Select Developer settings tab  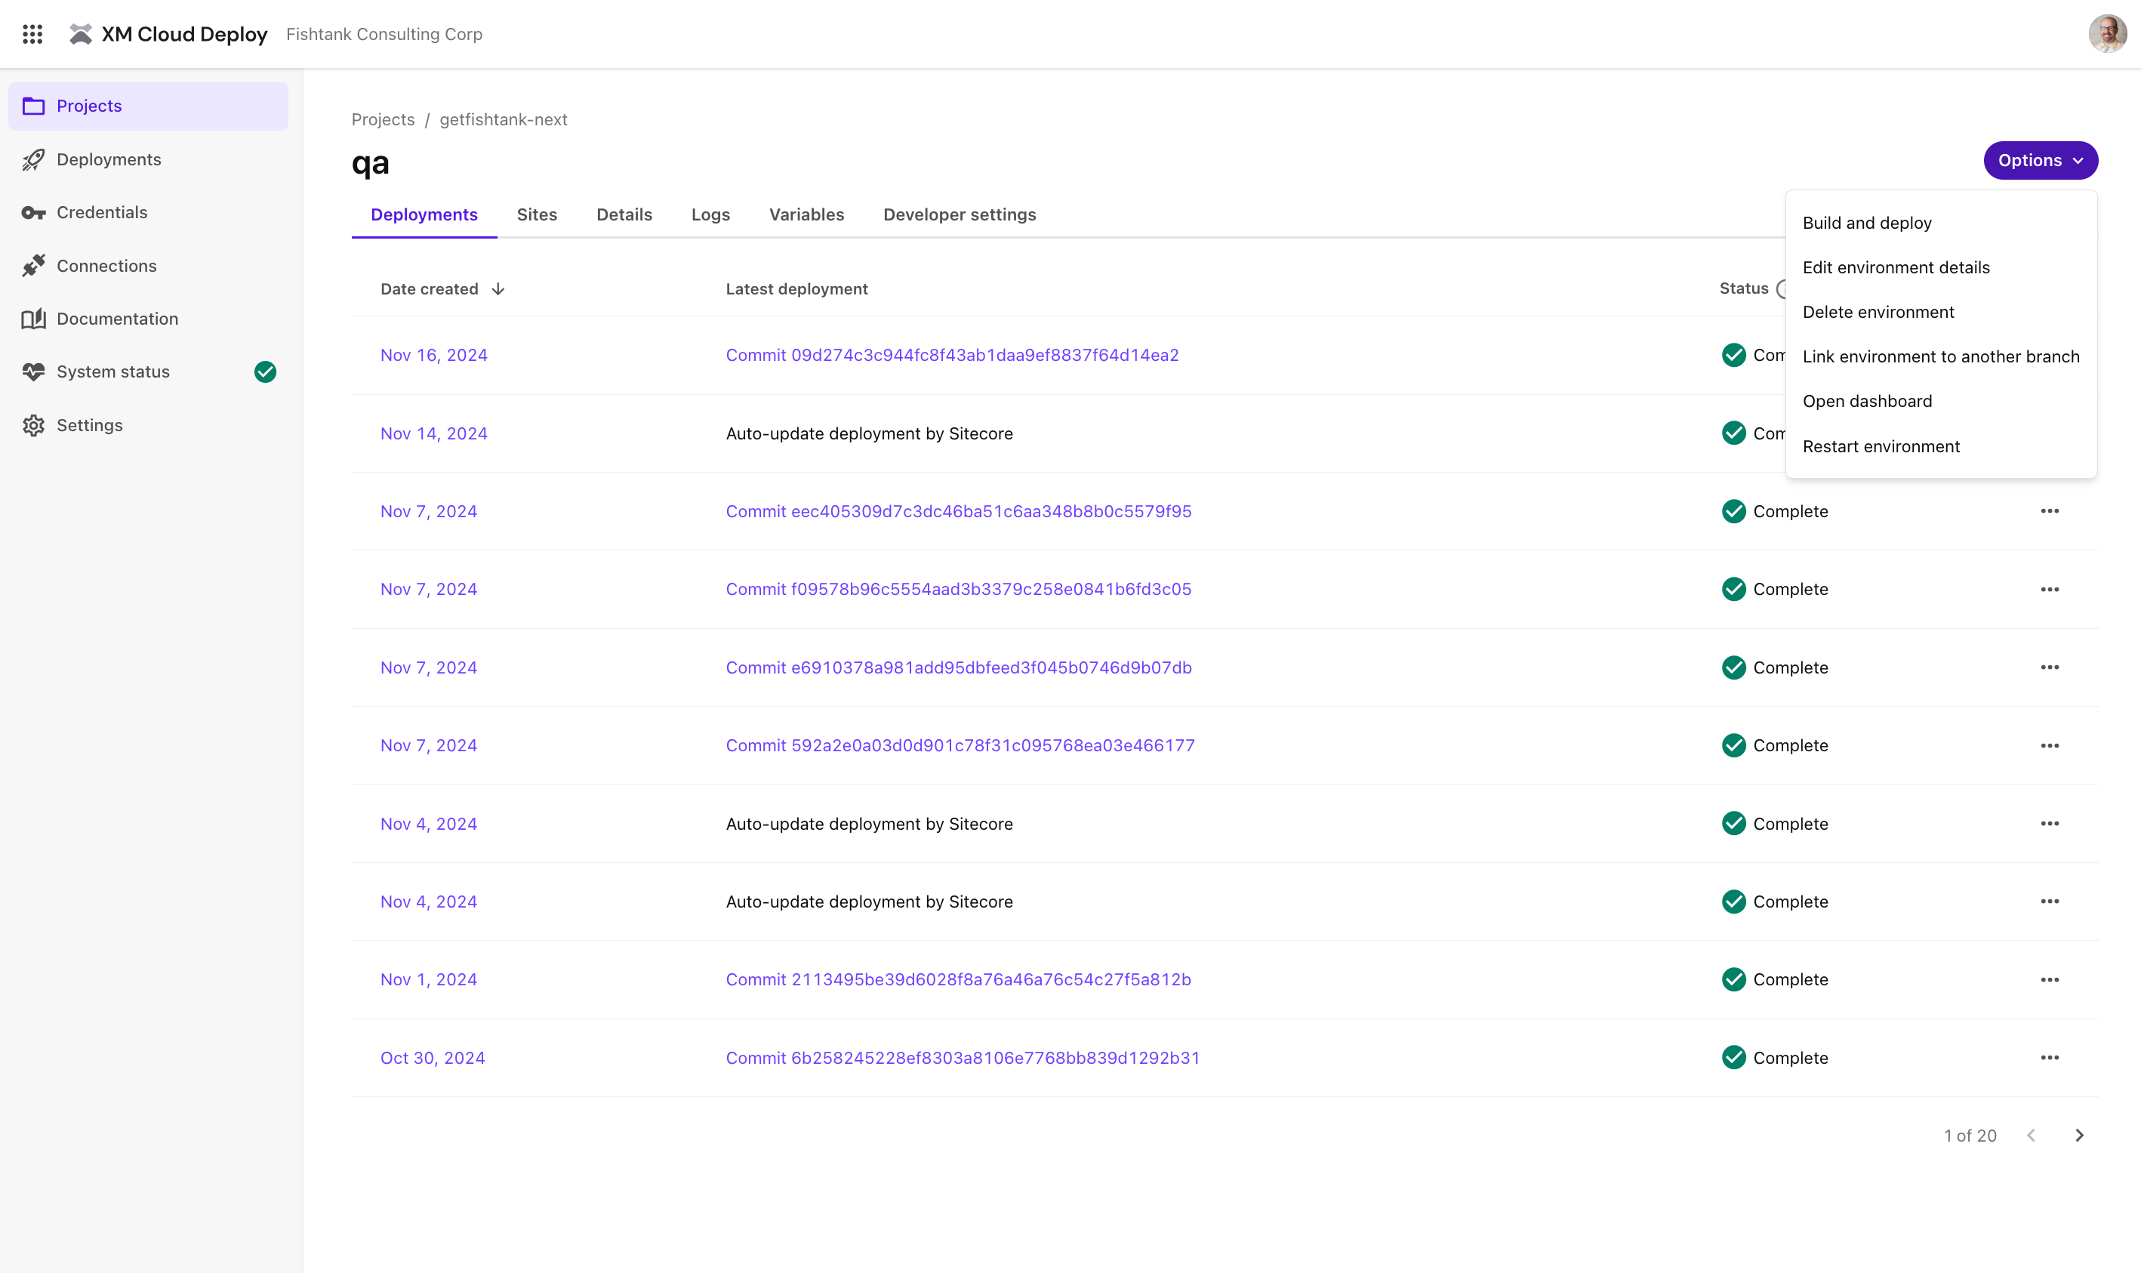960,214
